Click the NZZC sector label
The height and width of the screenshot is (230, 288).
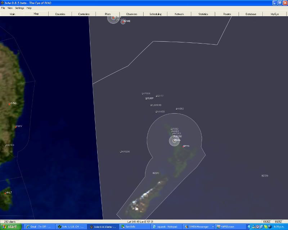156,173
